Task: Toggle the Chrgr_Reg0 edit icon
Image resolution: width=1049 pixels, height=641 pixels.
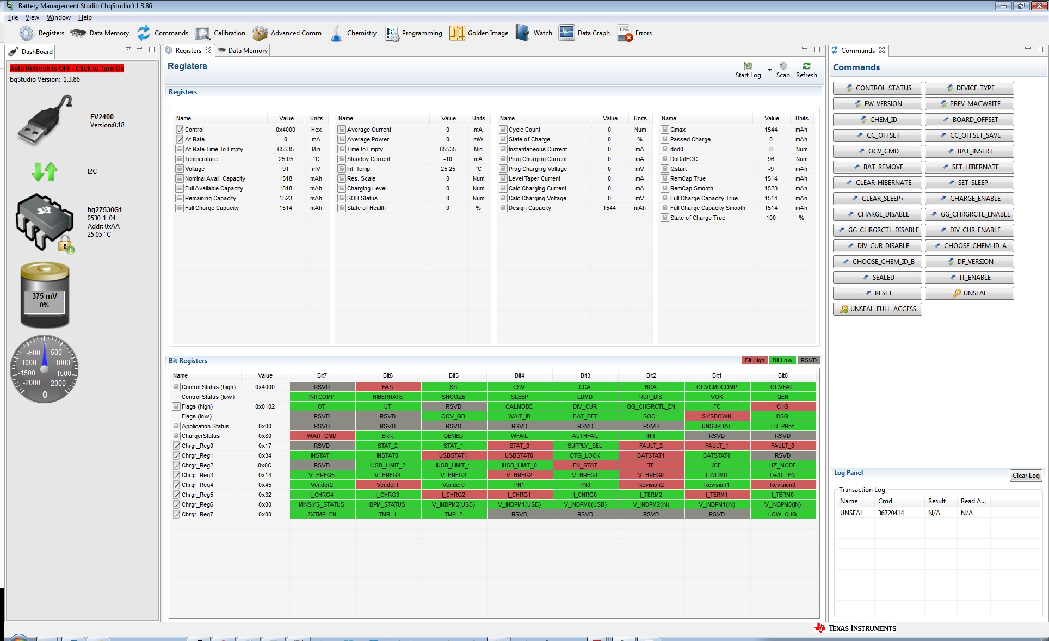Action: pos(176,446)
